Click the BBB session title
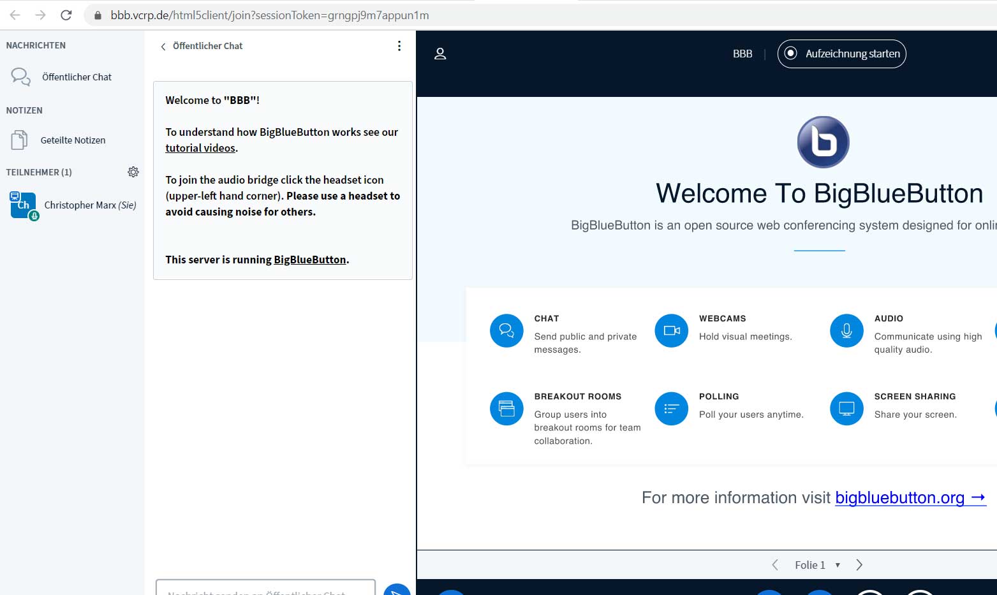 click(x=742, y=54)
